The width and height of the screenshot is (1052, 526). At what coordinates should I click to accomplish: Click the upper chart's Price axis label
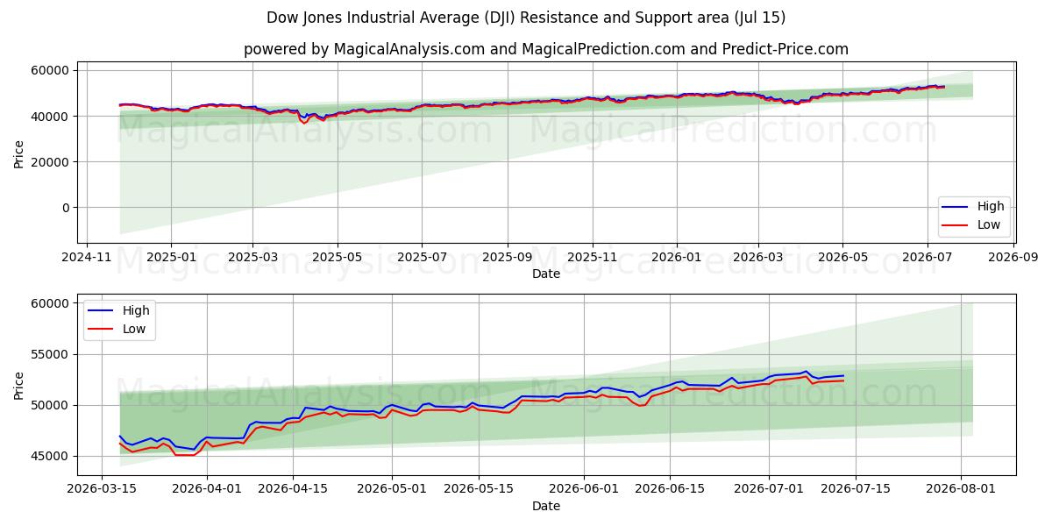18,154
